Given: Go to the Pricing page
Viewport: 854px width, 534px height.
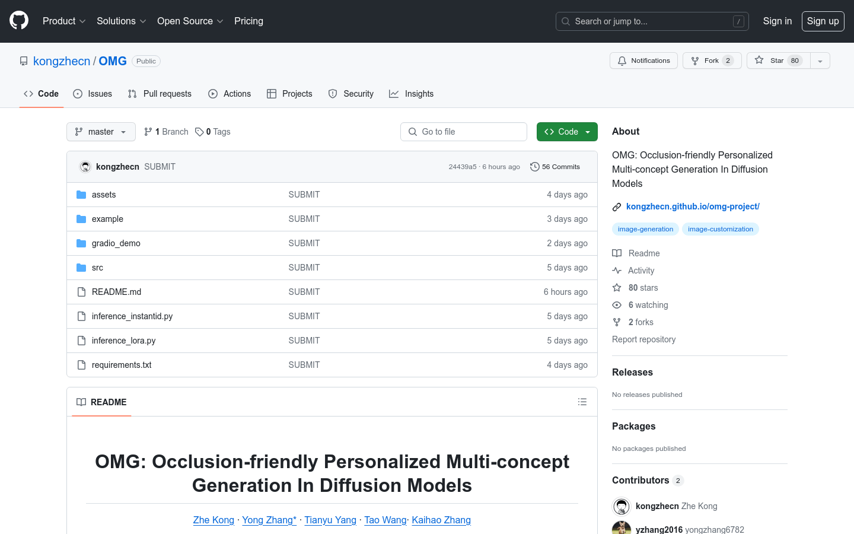Looking at the screenshot, I should coord(248,21).
